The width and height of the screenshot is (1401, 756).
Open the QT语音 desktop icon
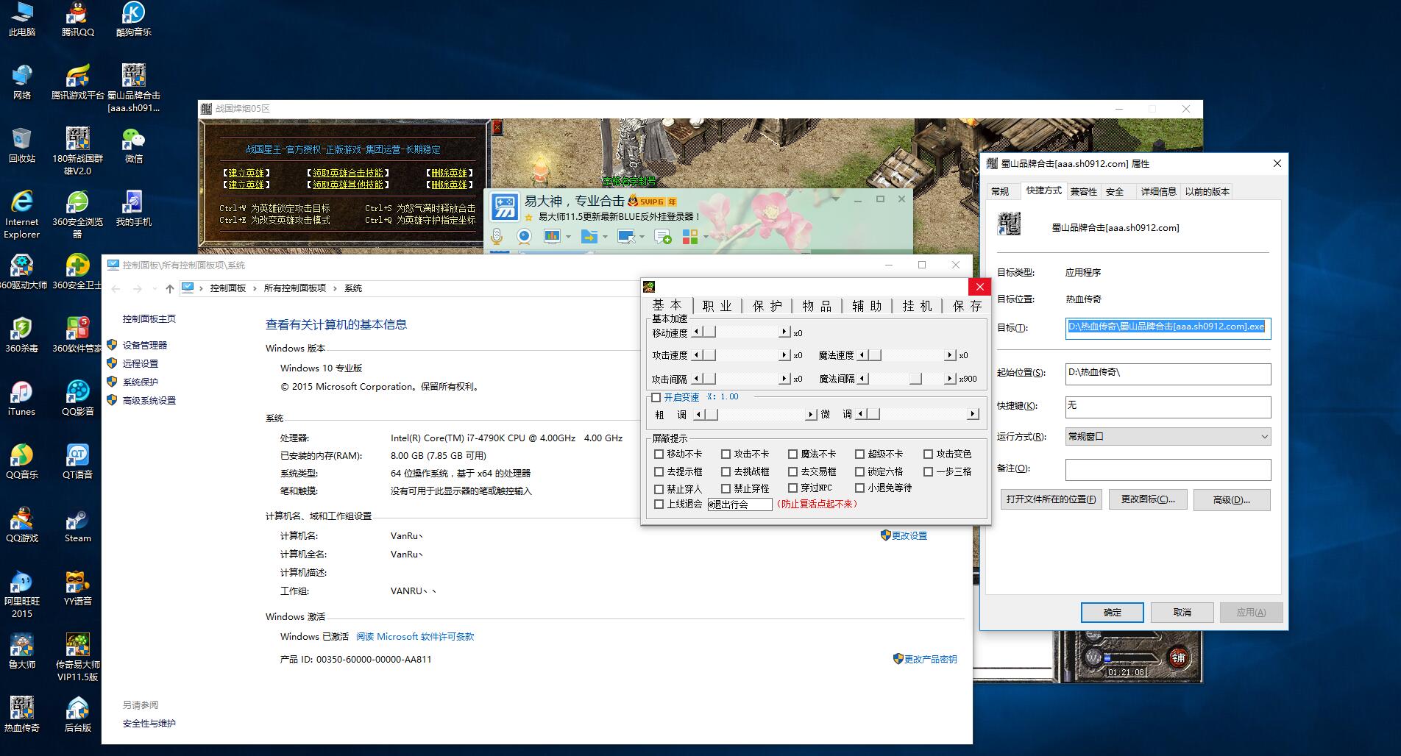point(77,462)
